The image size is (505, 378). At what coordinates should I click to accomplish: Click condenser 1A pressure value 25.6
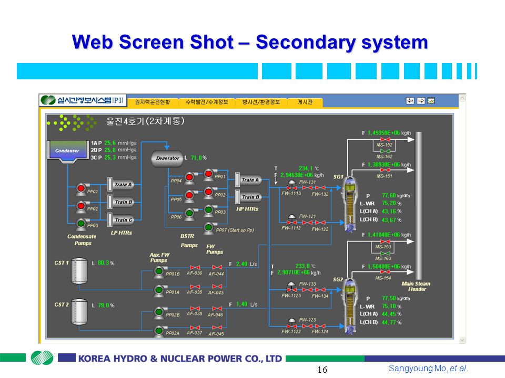click(x=110, y=143)
